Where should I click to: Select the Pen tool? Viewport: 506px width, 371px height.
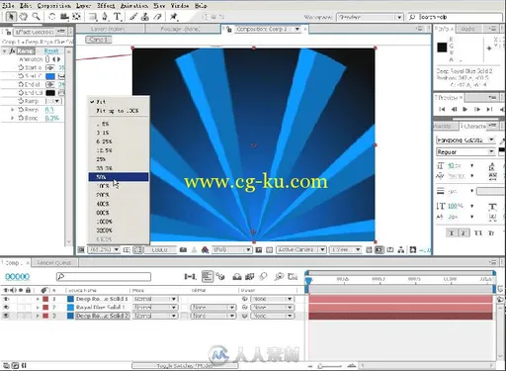pyautogui.click(x=105, y=17)
